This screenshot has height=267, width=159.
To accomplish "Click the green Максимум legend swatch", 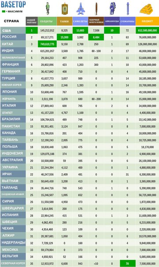I will (4, 11).
